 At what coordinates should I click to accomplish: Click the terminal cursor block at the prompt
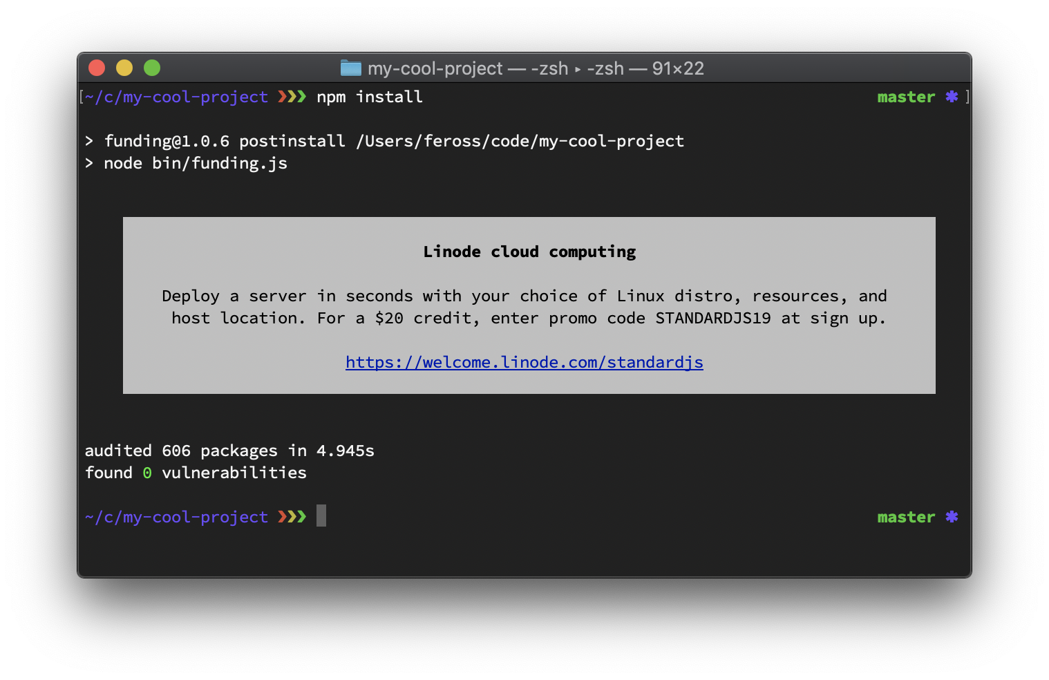click(321, 516)
